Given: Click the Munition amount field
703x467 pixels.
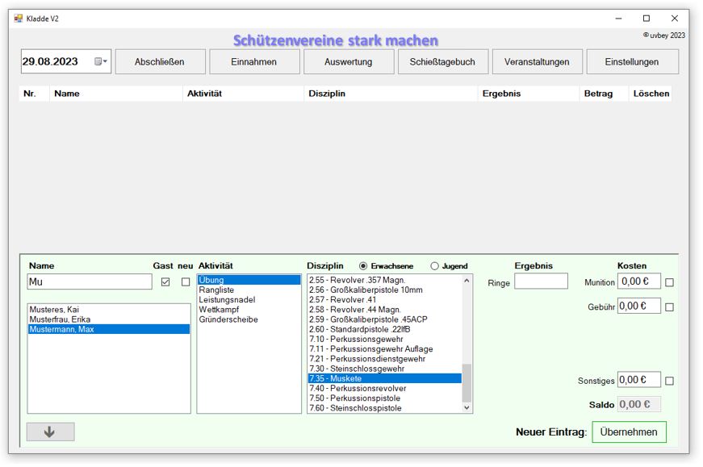Looking at the screenshot, I should click(x=639, y=281).
